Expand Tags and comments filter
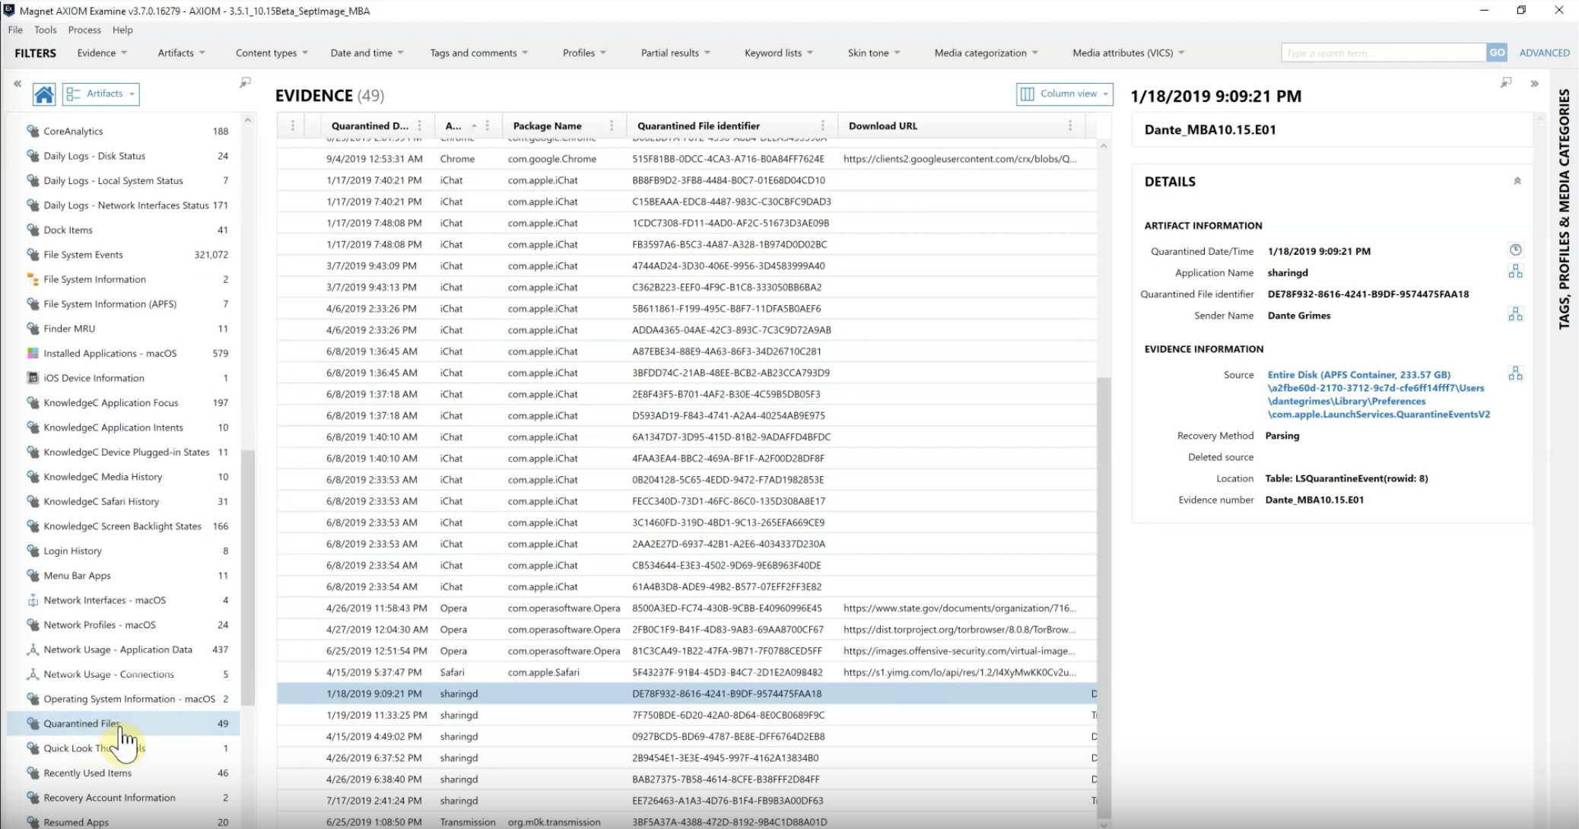This screenshot has height=829, width=1579. coord(479,52)
